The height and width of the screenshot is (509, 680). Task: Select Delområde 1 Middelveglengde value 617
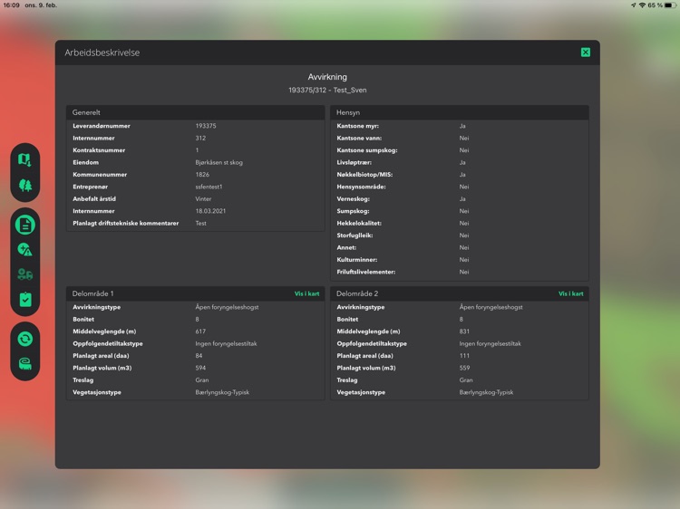pyautogui.click(x=200, y=331)
